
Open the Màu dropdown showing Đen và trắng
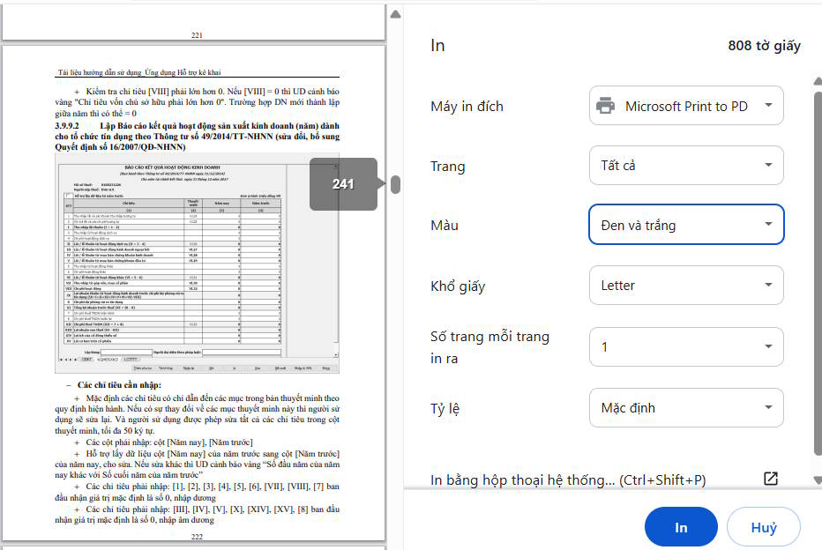(686, 224)
